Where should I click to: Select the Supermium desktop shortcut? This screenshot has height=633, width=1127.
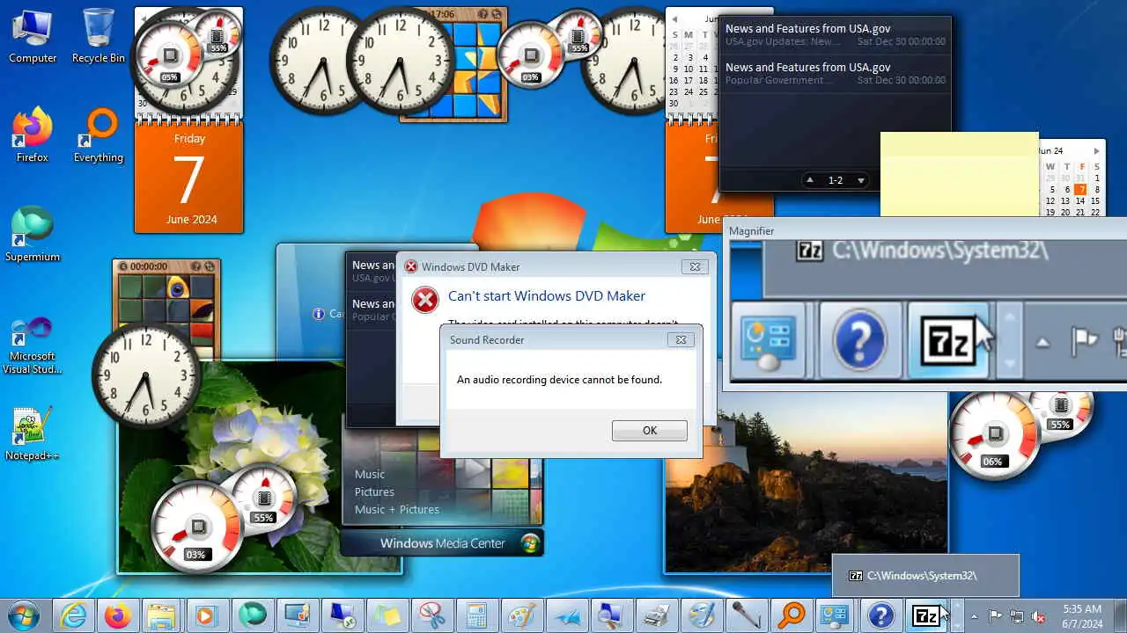pos(33,235)
